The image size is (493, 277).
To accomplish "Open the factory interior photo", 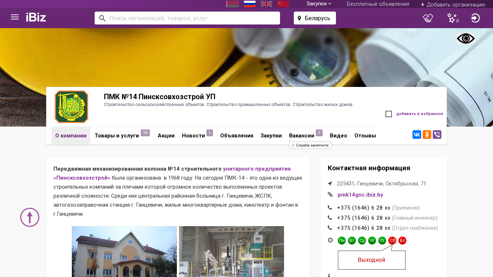I will click(231, 251).
